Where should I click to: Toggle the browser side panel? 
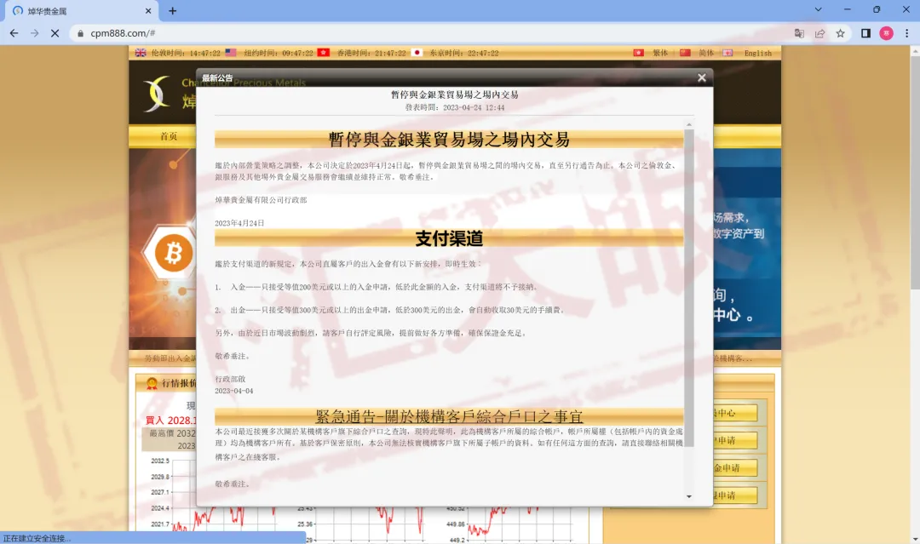[x=865, y=33]
